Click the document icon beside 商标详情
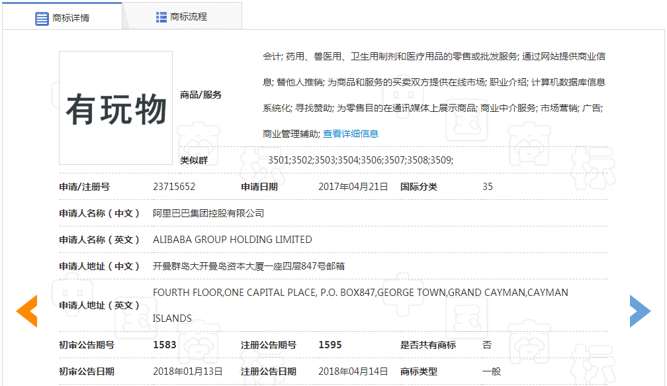This screenshot has width=667, height=386. [42, 19]
